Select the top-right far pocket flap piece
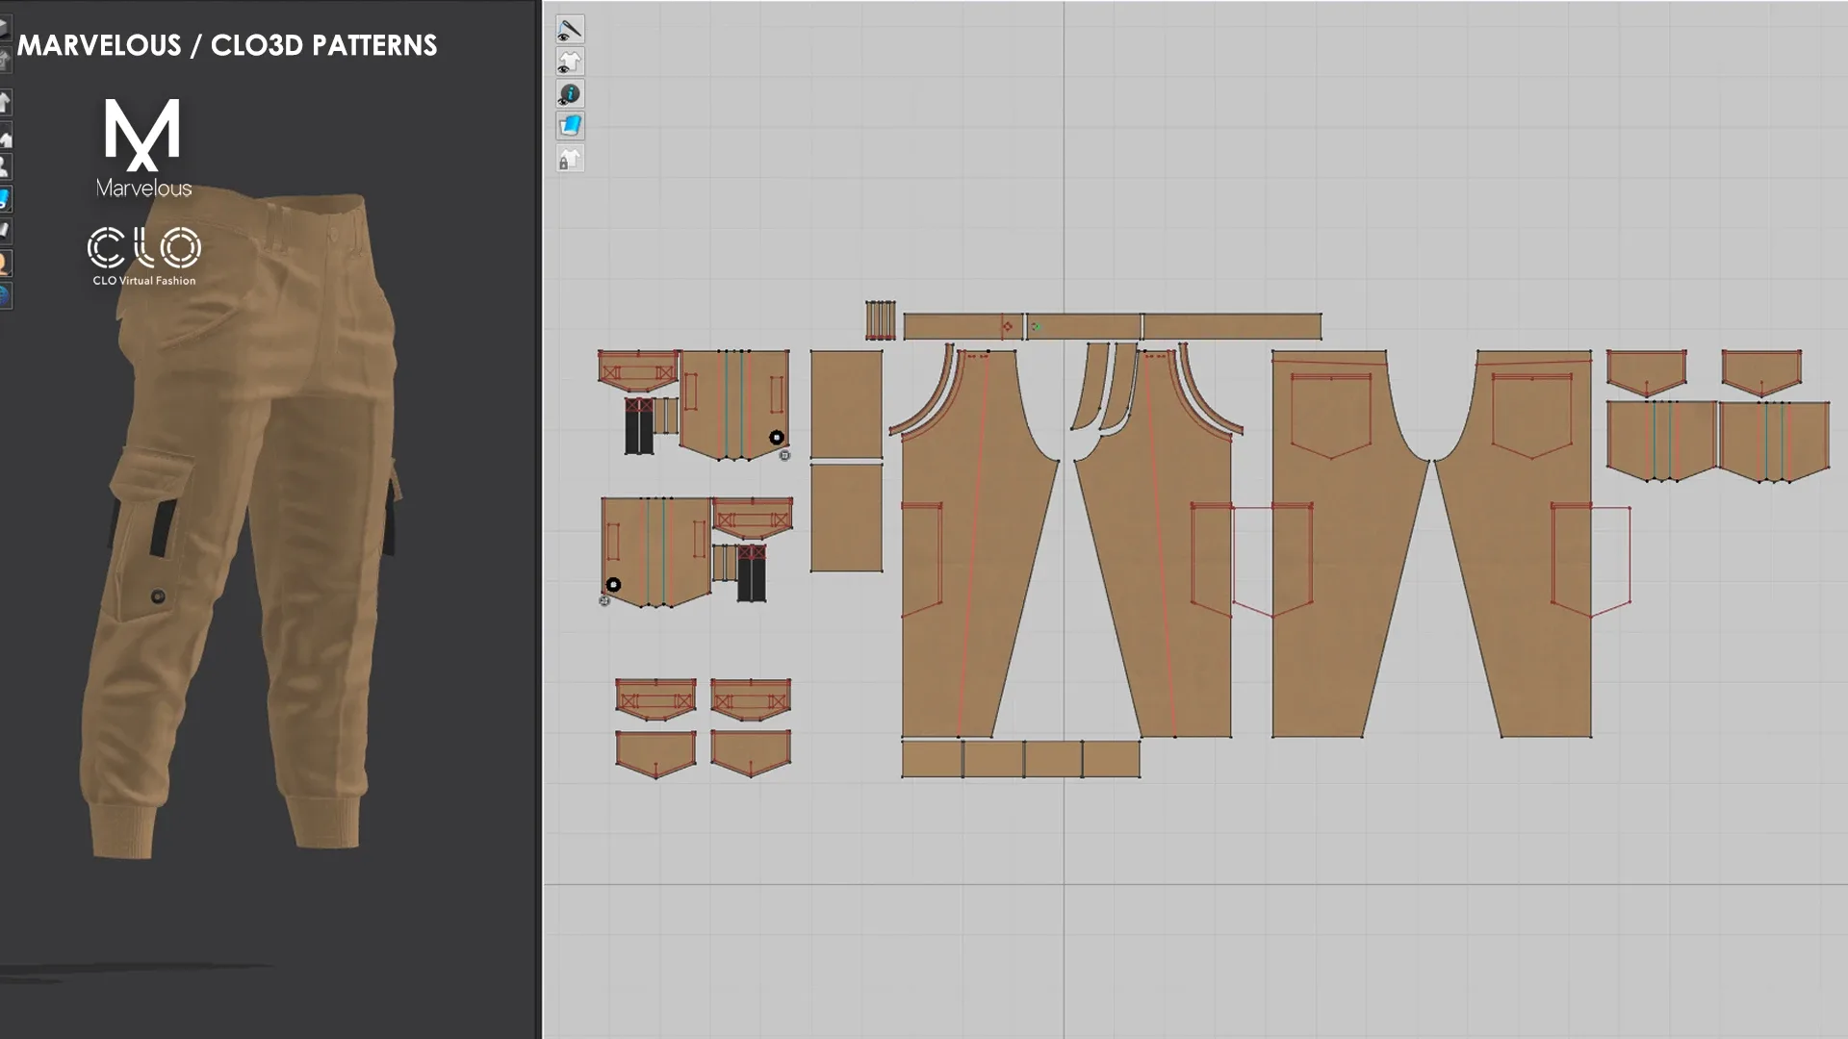The width and height of the screenshot is (1848, 1039). pyautogui.click(x=1761, y=373)
